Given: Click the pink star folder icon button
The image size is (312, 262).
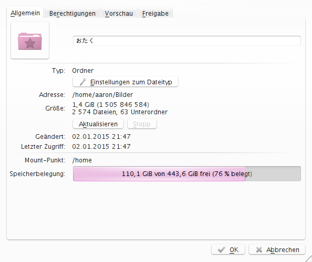Looking at the screenshot, I should [30, 40].
